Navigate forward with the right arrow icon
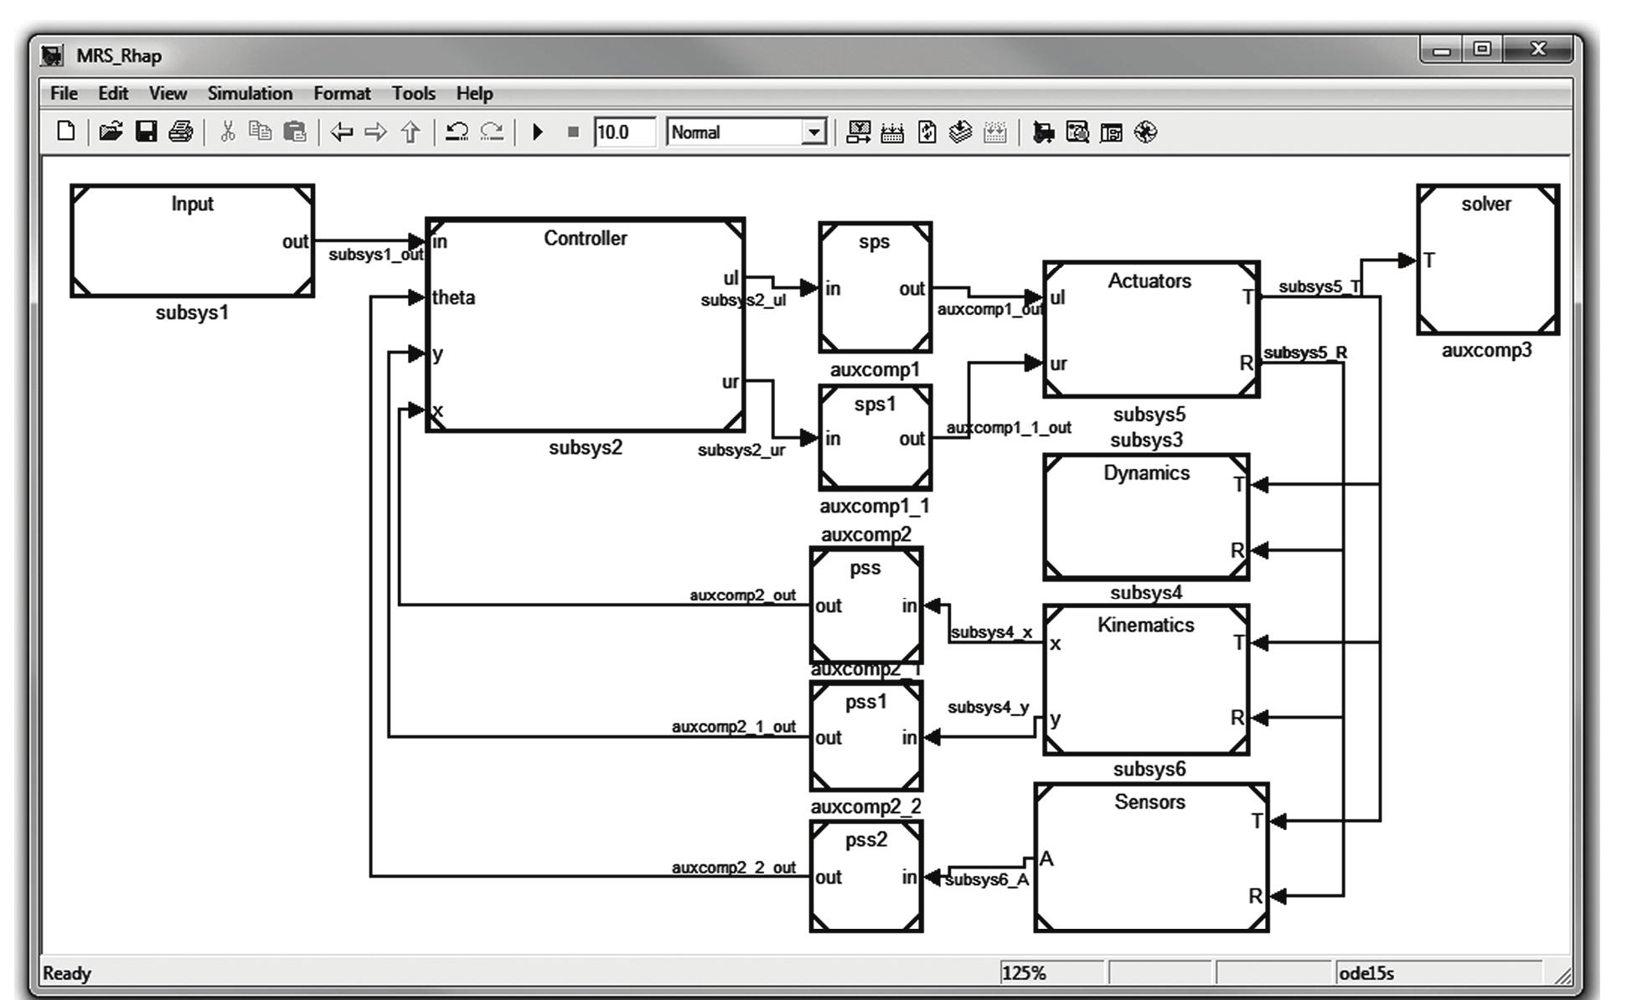 376,131
